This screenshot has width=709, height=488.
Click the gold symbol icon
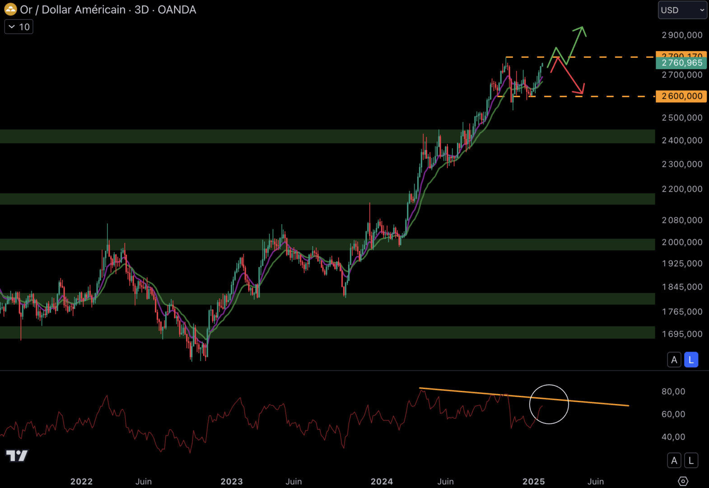10,9
